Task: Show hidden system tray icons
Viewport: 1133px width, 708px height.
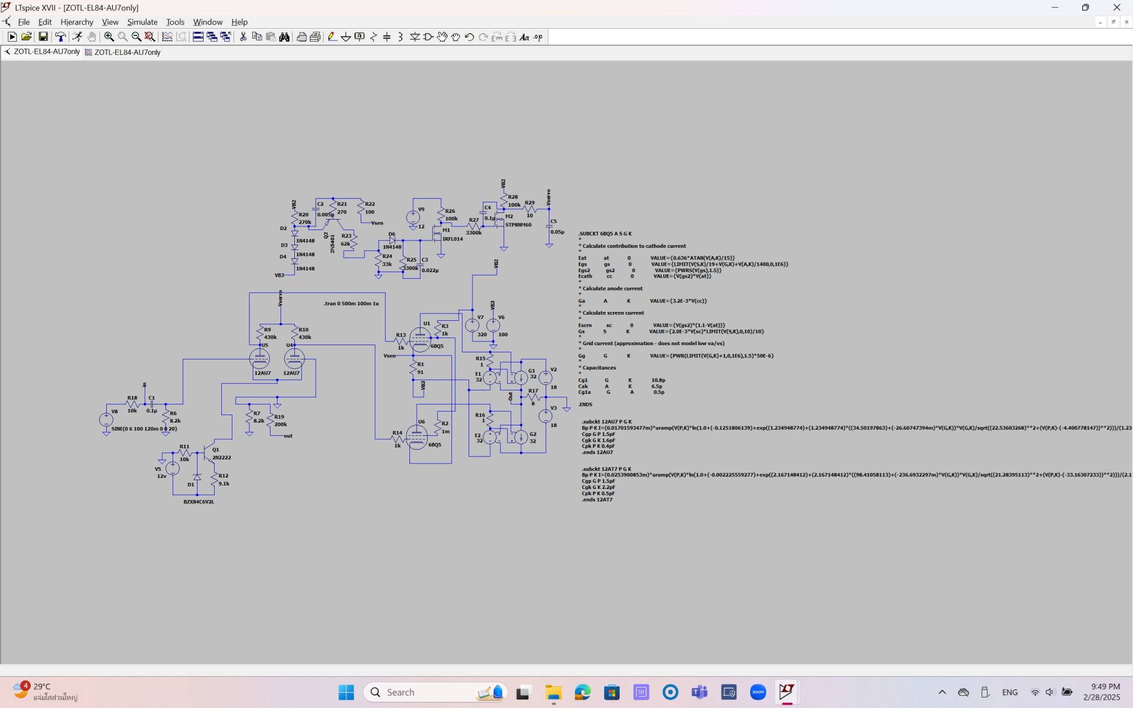Action: 942,692
